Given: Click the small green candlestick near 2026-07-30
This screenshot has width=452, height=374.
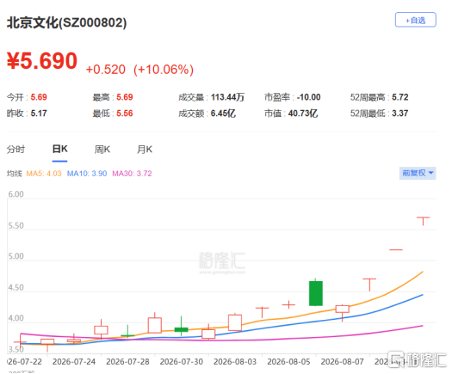Looking at the screenshot, I should (182, 329).
